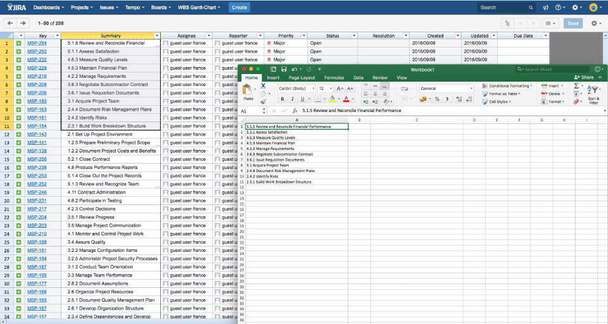Open the JIRA user profile avatar

(x=593, y=8)
